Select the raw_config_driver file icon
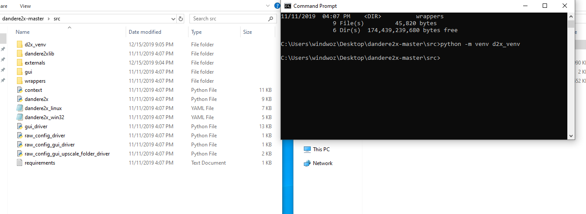This screenshot has width=586, height=214. [20, 136]
